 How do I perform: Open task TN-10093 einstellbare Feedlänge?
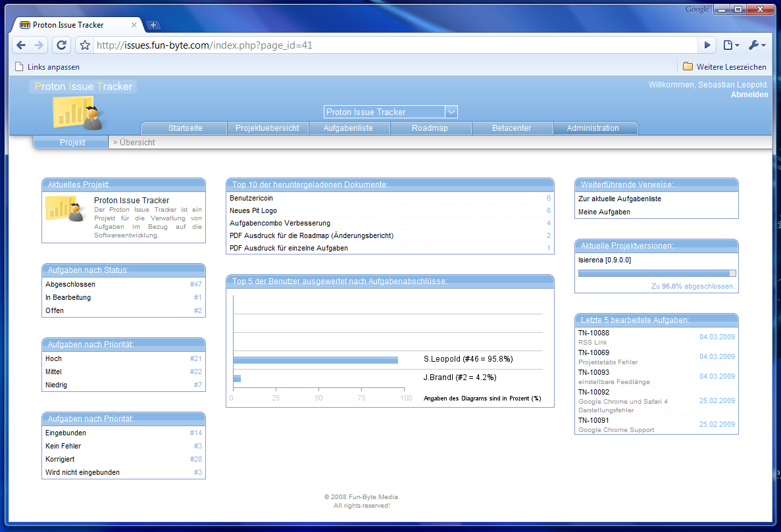click(657, 377)
